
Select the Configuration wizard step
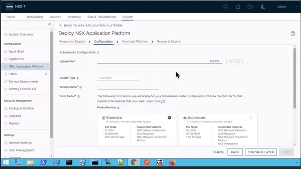(103, 42)
